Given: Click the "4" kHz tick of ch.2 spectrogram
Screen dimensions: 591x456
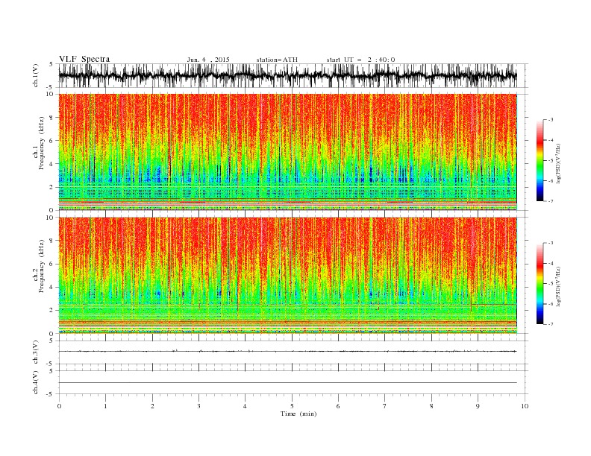Looking at the screenshot, I should point(52,287).
